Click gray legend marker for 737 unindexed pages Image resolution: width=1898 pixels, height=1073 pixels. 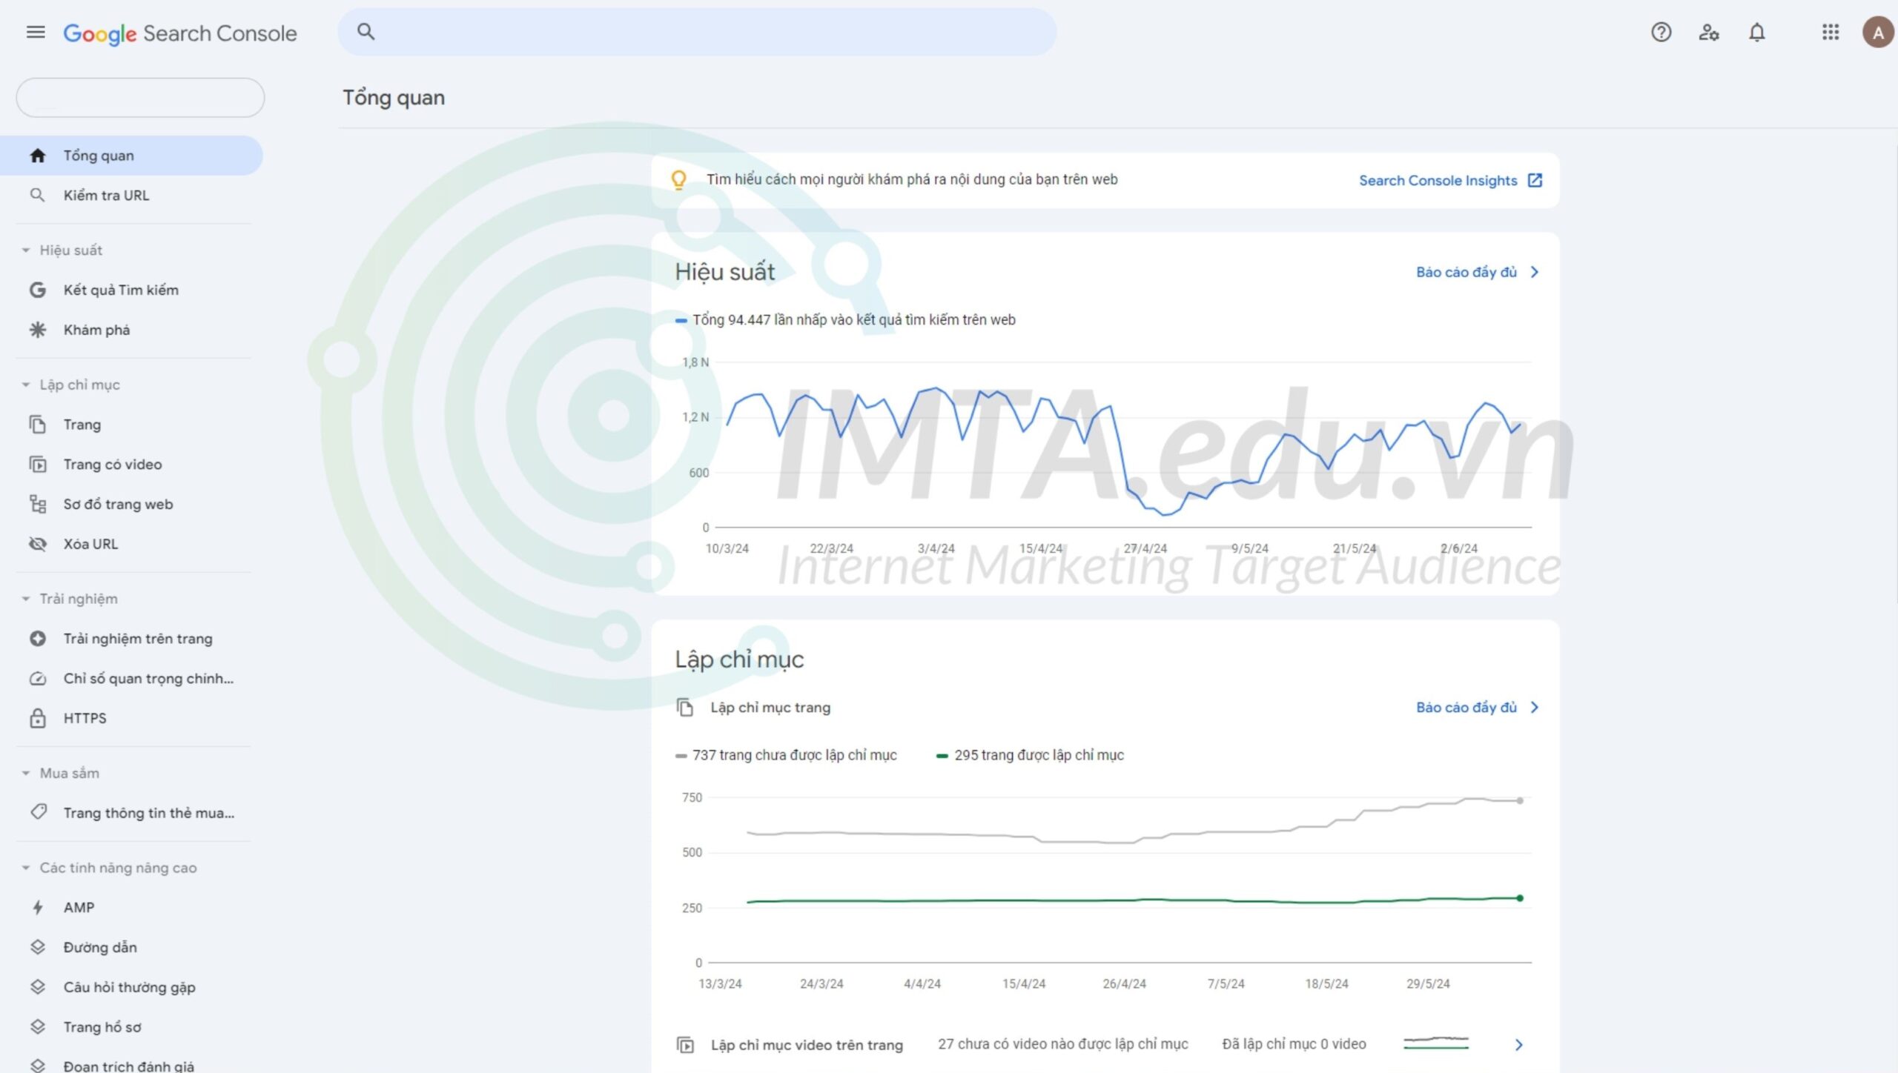click(681, 756)
